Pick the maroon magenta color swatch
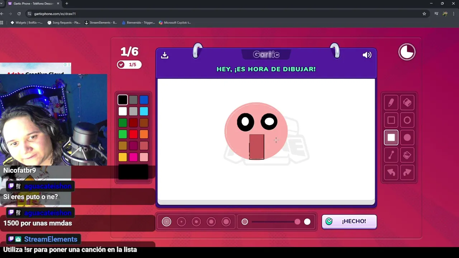Viewport: 459px width, 258px height. tap(133, 145)
